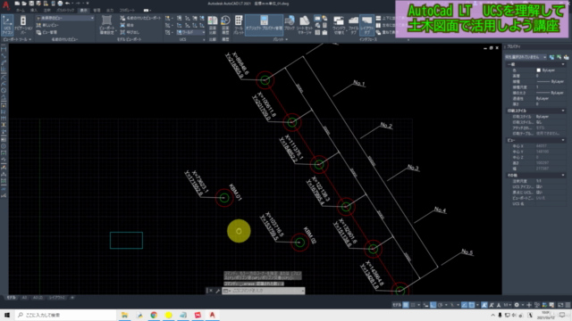Collapse the 印刷スタイル properties section
The image size is (572, 321).
563,111
